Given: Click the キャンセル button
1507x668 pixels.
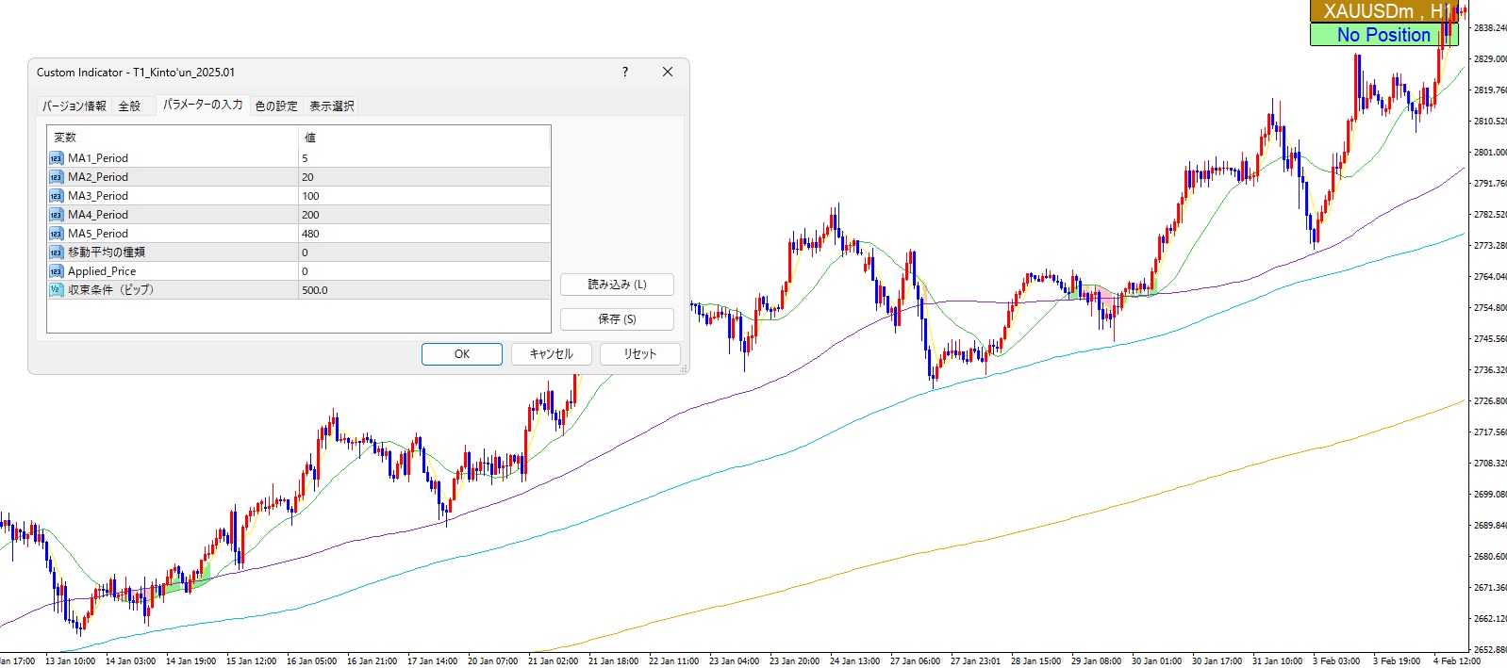Looking at the screenshot, I should [x=552, y=354].
